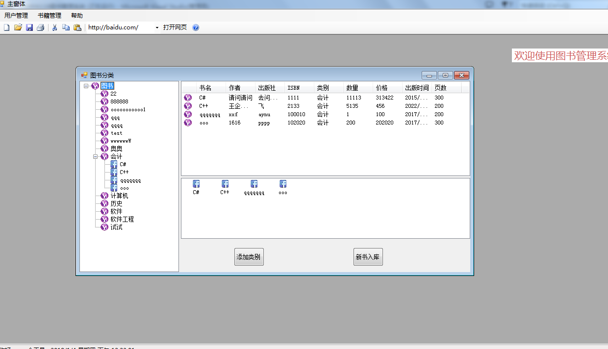The image size is (608, 349).
Task: Click the quantity cell 5135
Action: pos(352,106)
